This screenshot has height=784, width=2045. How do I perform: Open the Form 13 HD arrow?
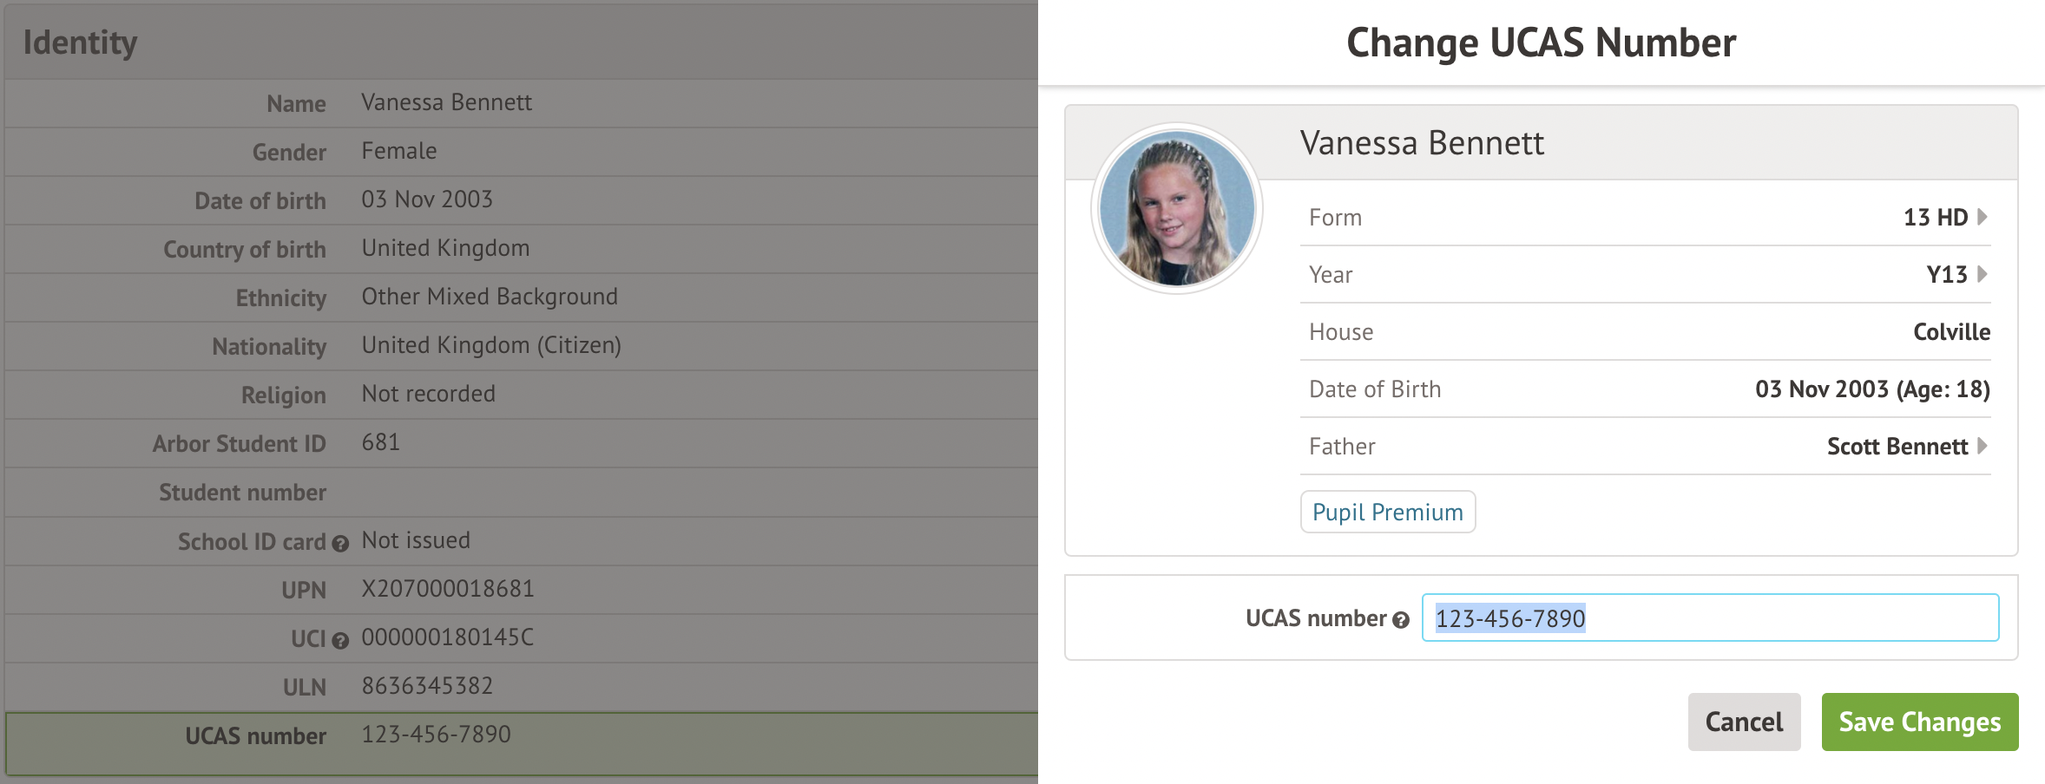pyautogui.click(x=1983, y=217)
